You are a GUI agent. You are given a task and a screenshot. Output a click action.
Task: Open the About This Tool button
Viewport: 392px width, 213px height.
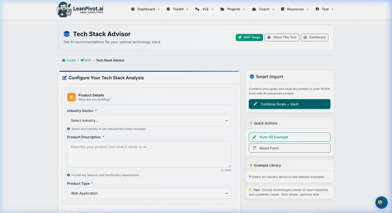point(282,37)
